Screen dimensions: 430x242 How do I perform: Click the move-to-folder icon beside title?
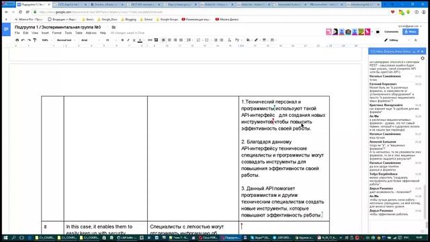[x=114, y=27]
